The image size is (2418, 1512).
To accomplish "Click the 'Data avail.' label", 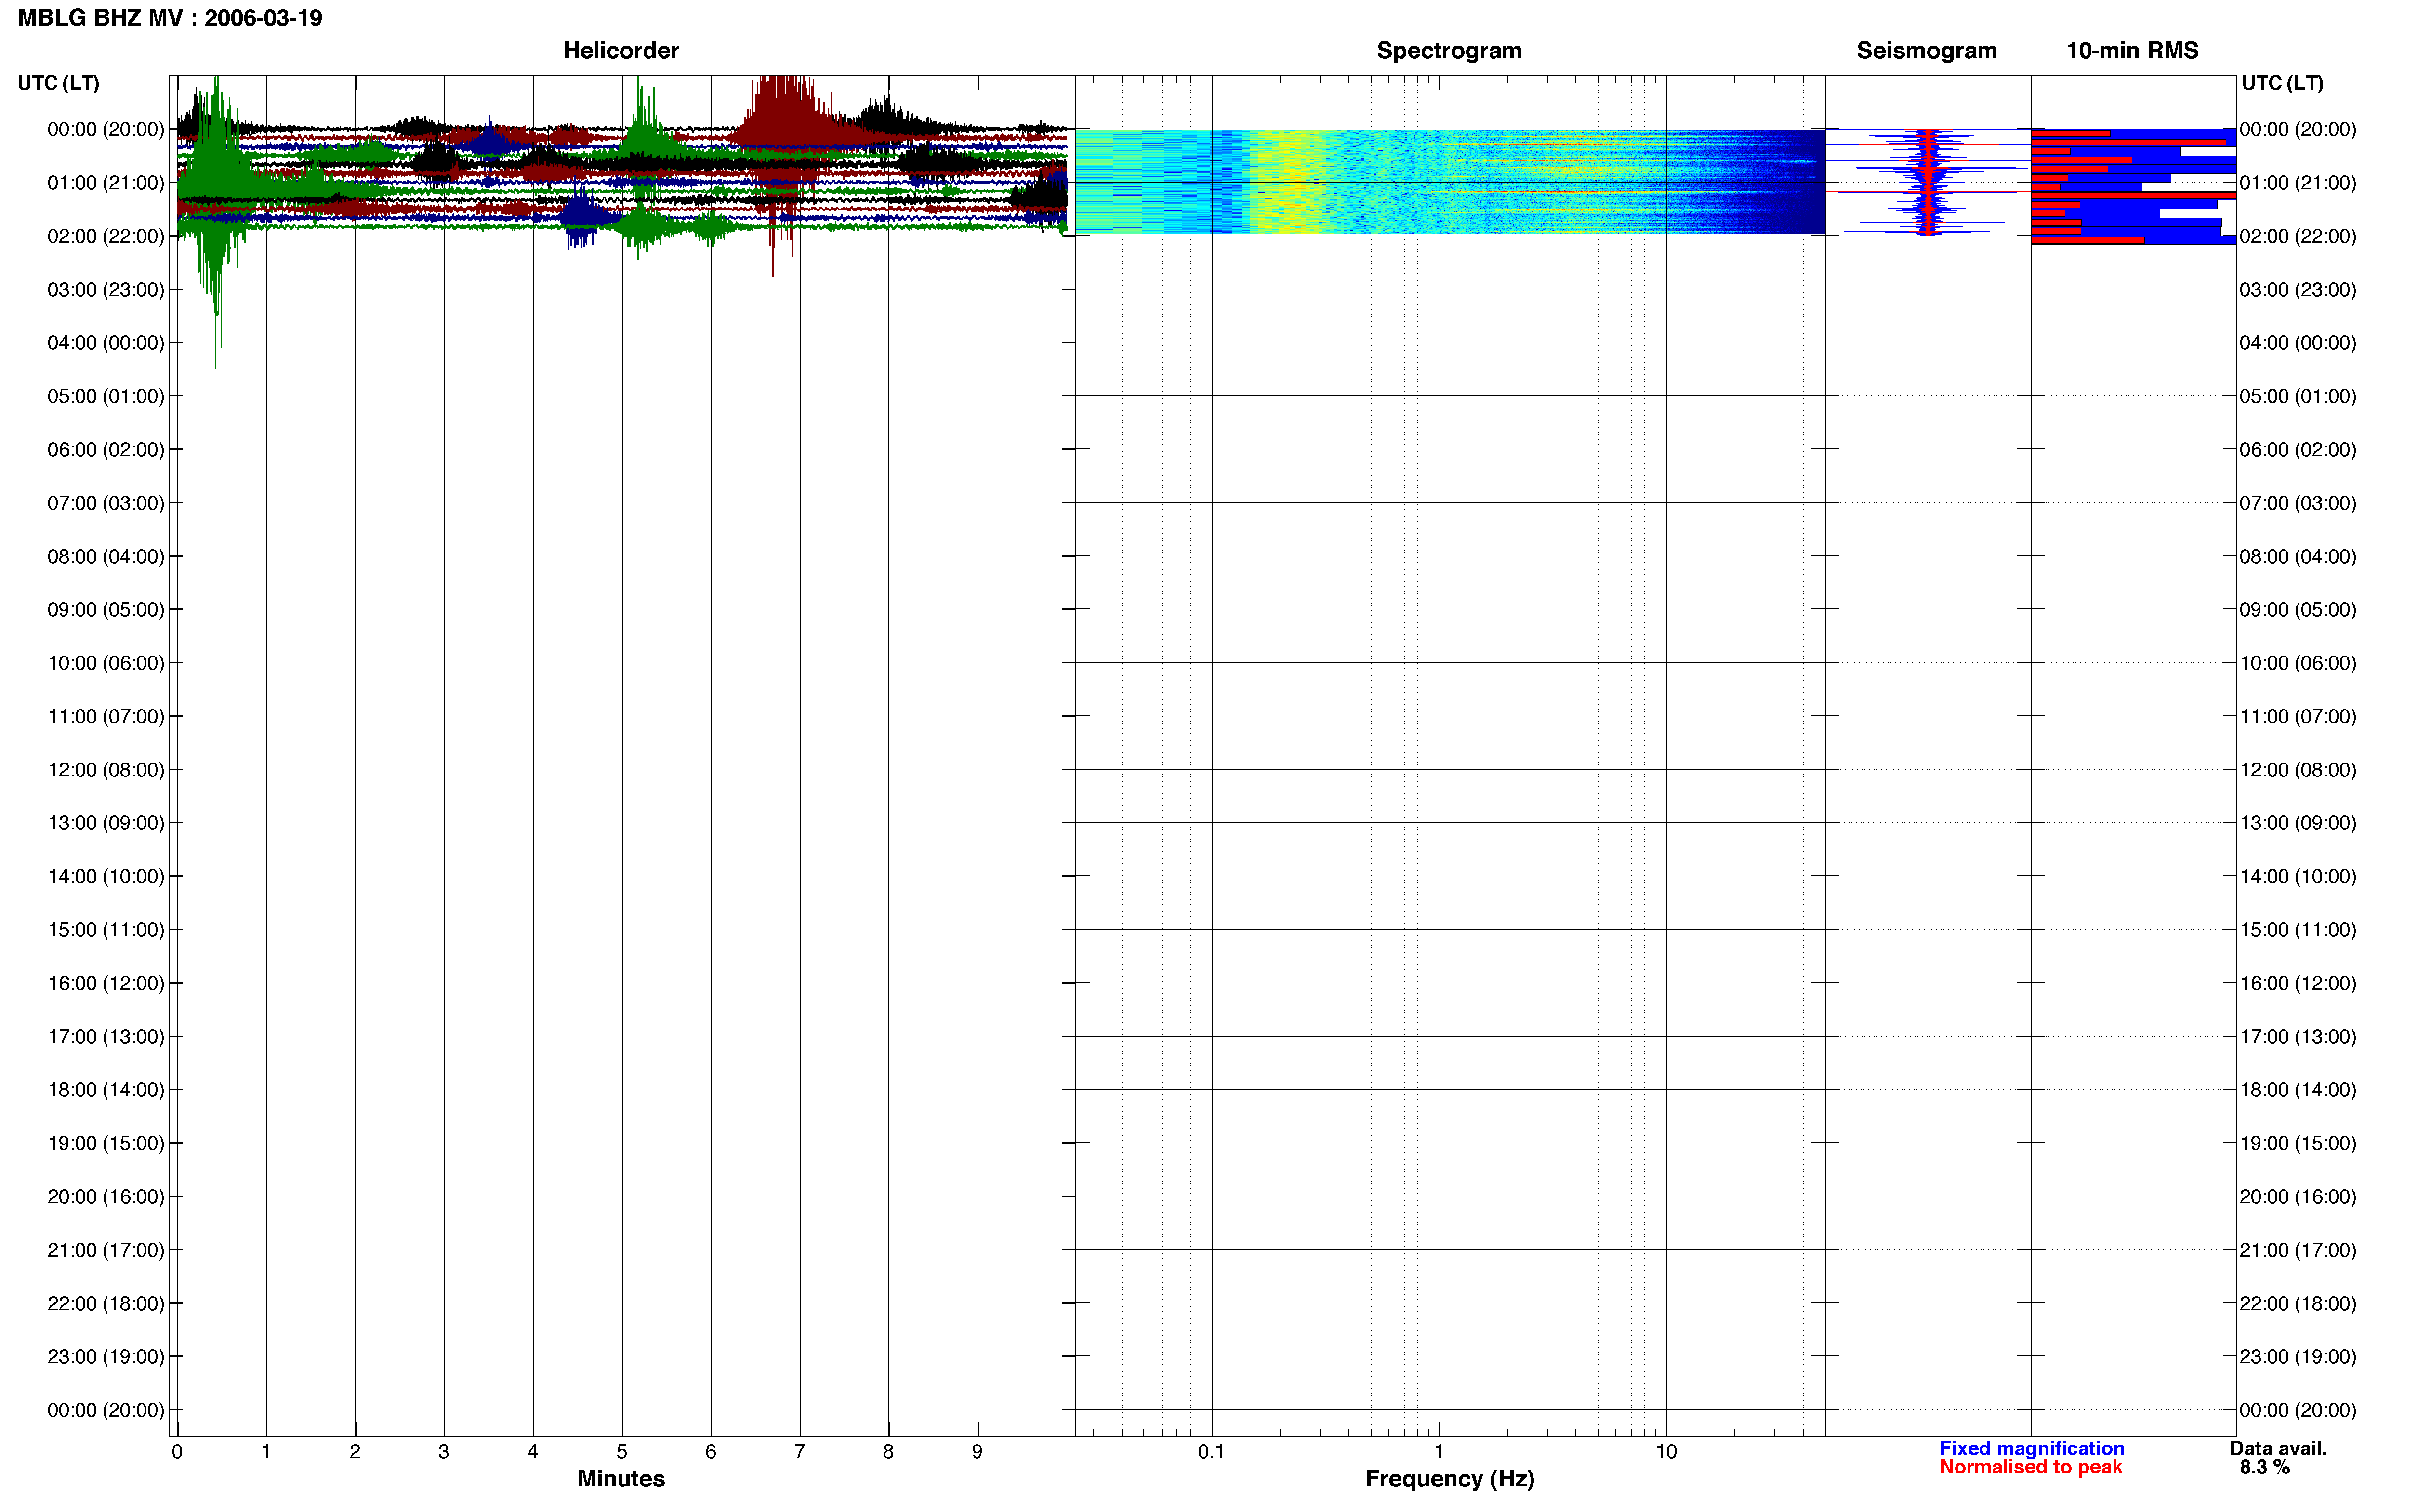I will [2278, 1448].
